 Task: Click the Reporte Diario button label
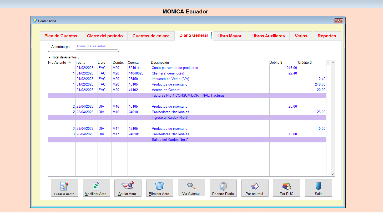(x=223, y=194)
